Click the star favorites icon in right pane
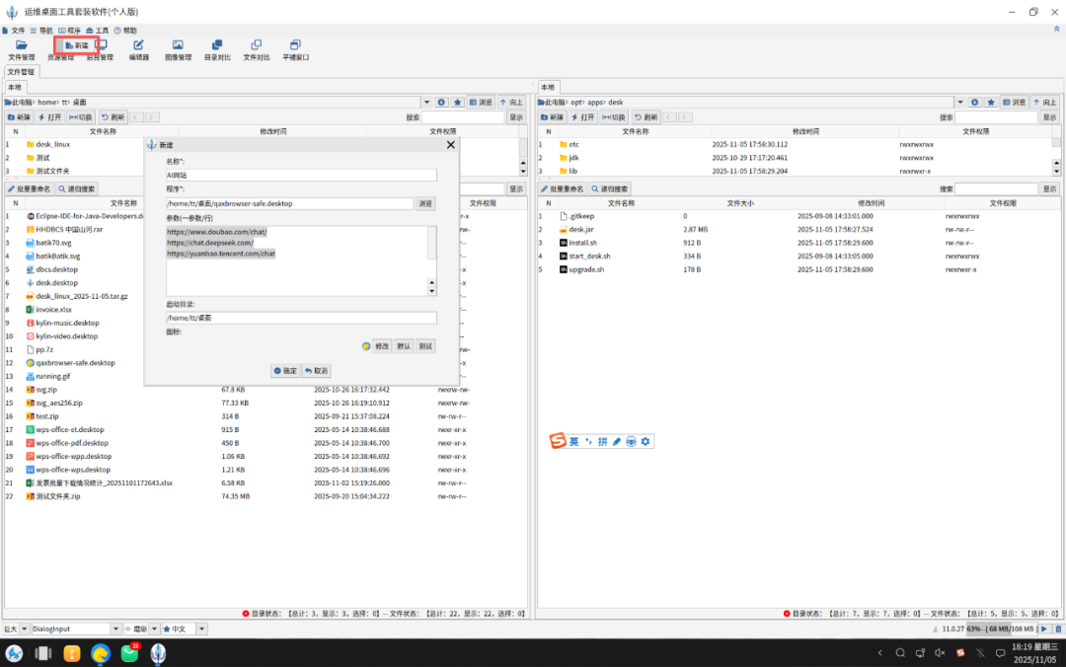1066x667 pixels. tap(991, 102)
